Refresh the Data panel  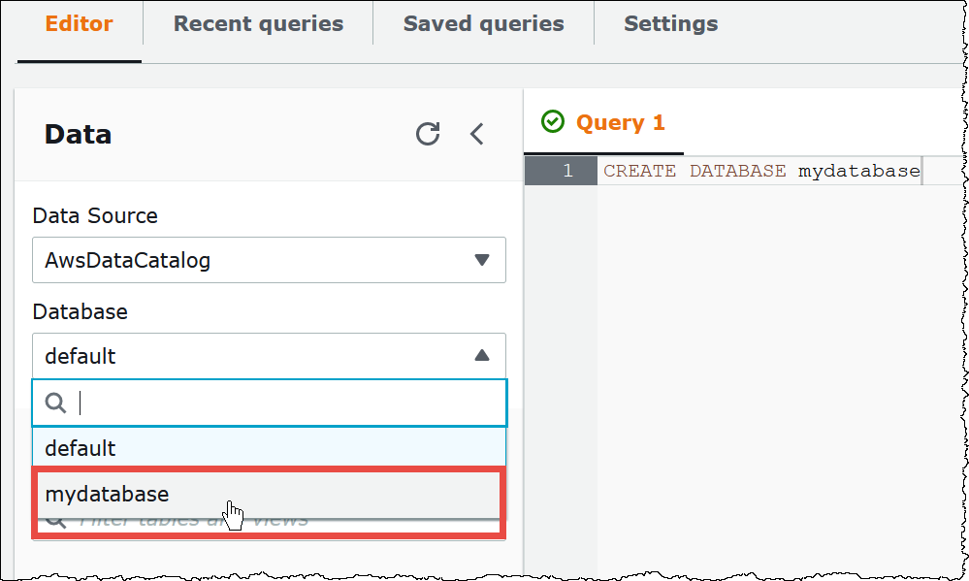428,134
